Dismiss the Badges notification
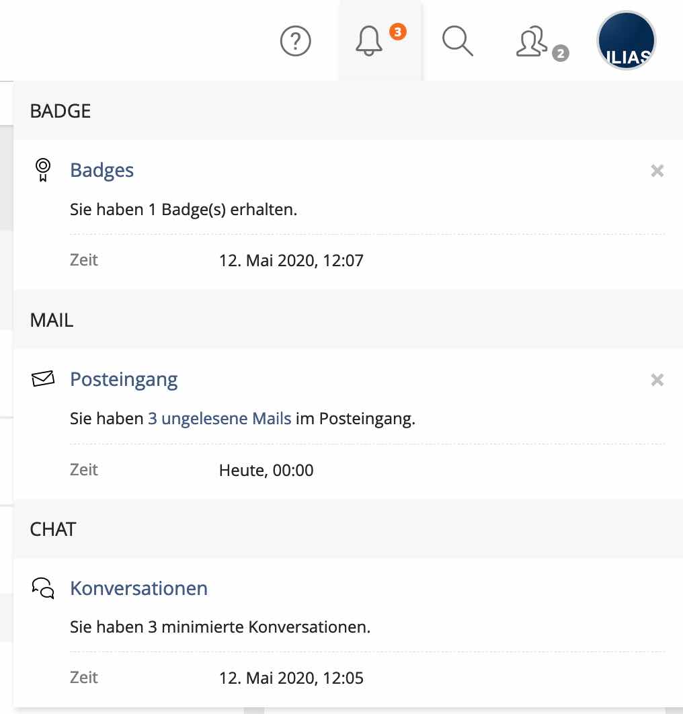The height and width of the screenshot is (714, 683). (657, 171)
